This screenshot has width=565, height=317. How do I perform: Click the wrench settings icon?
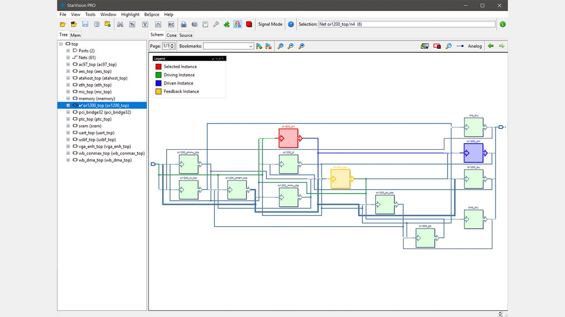216,24
